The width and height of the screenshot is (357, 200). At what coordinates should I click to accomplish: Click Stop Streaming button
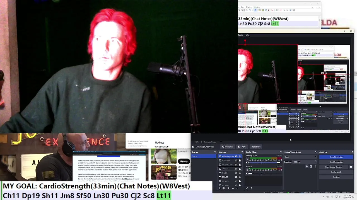[x=336, y=157]
